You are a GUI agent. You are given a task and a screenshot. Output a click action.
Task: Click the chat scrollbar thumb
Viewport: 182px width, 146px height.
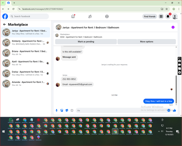click(176, 89)
